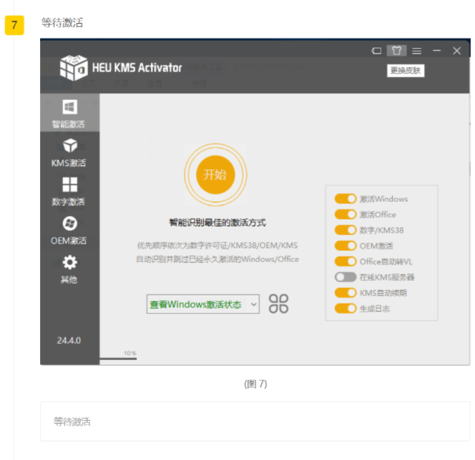Click the version number 24.4.0
475x460 pixels.
coord(69,341)
